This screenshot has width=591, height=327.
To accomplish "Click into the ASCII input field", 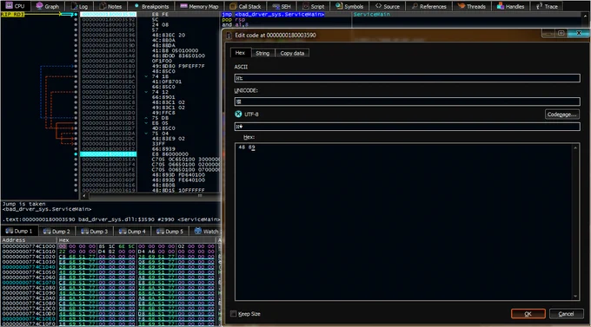I will pos(407,78).
